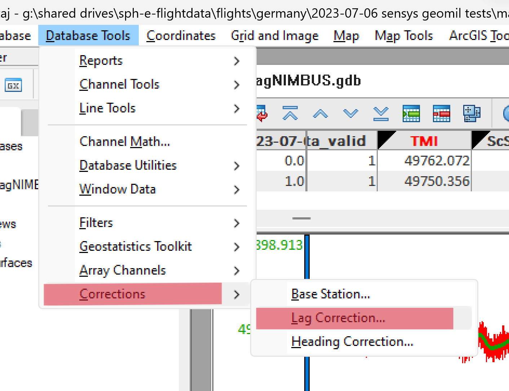Select Lag Correction from the Corrections submenu

(337, 318)
